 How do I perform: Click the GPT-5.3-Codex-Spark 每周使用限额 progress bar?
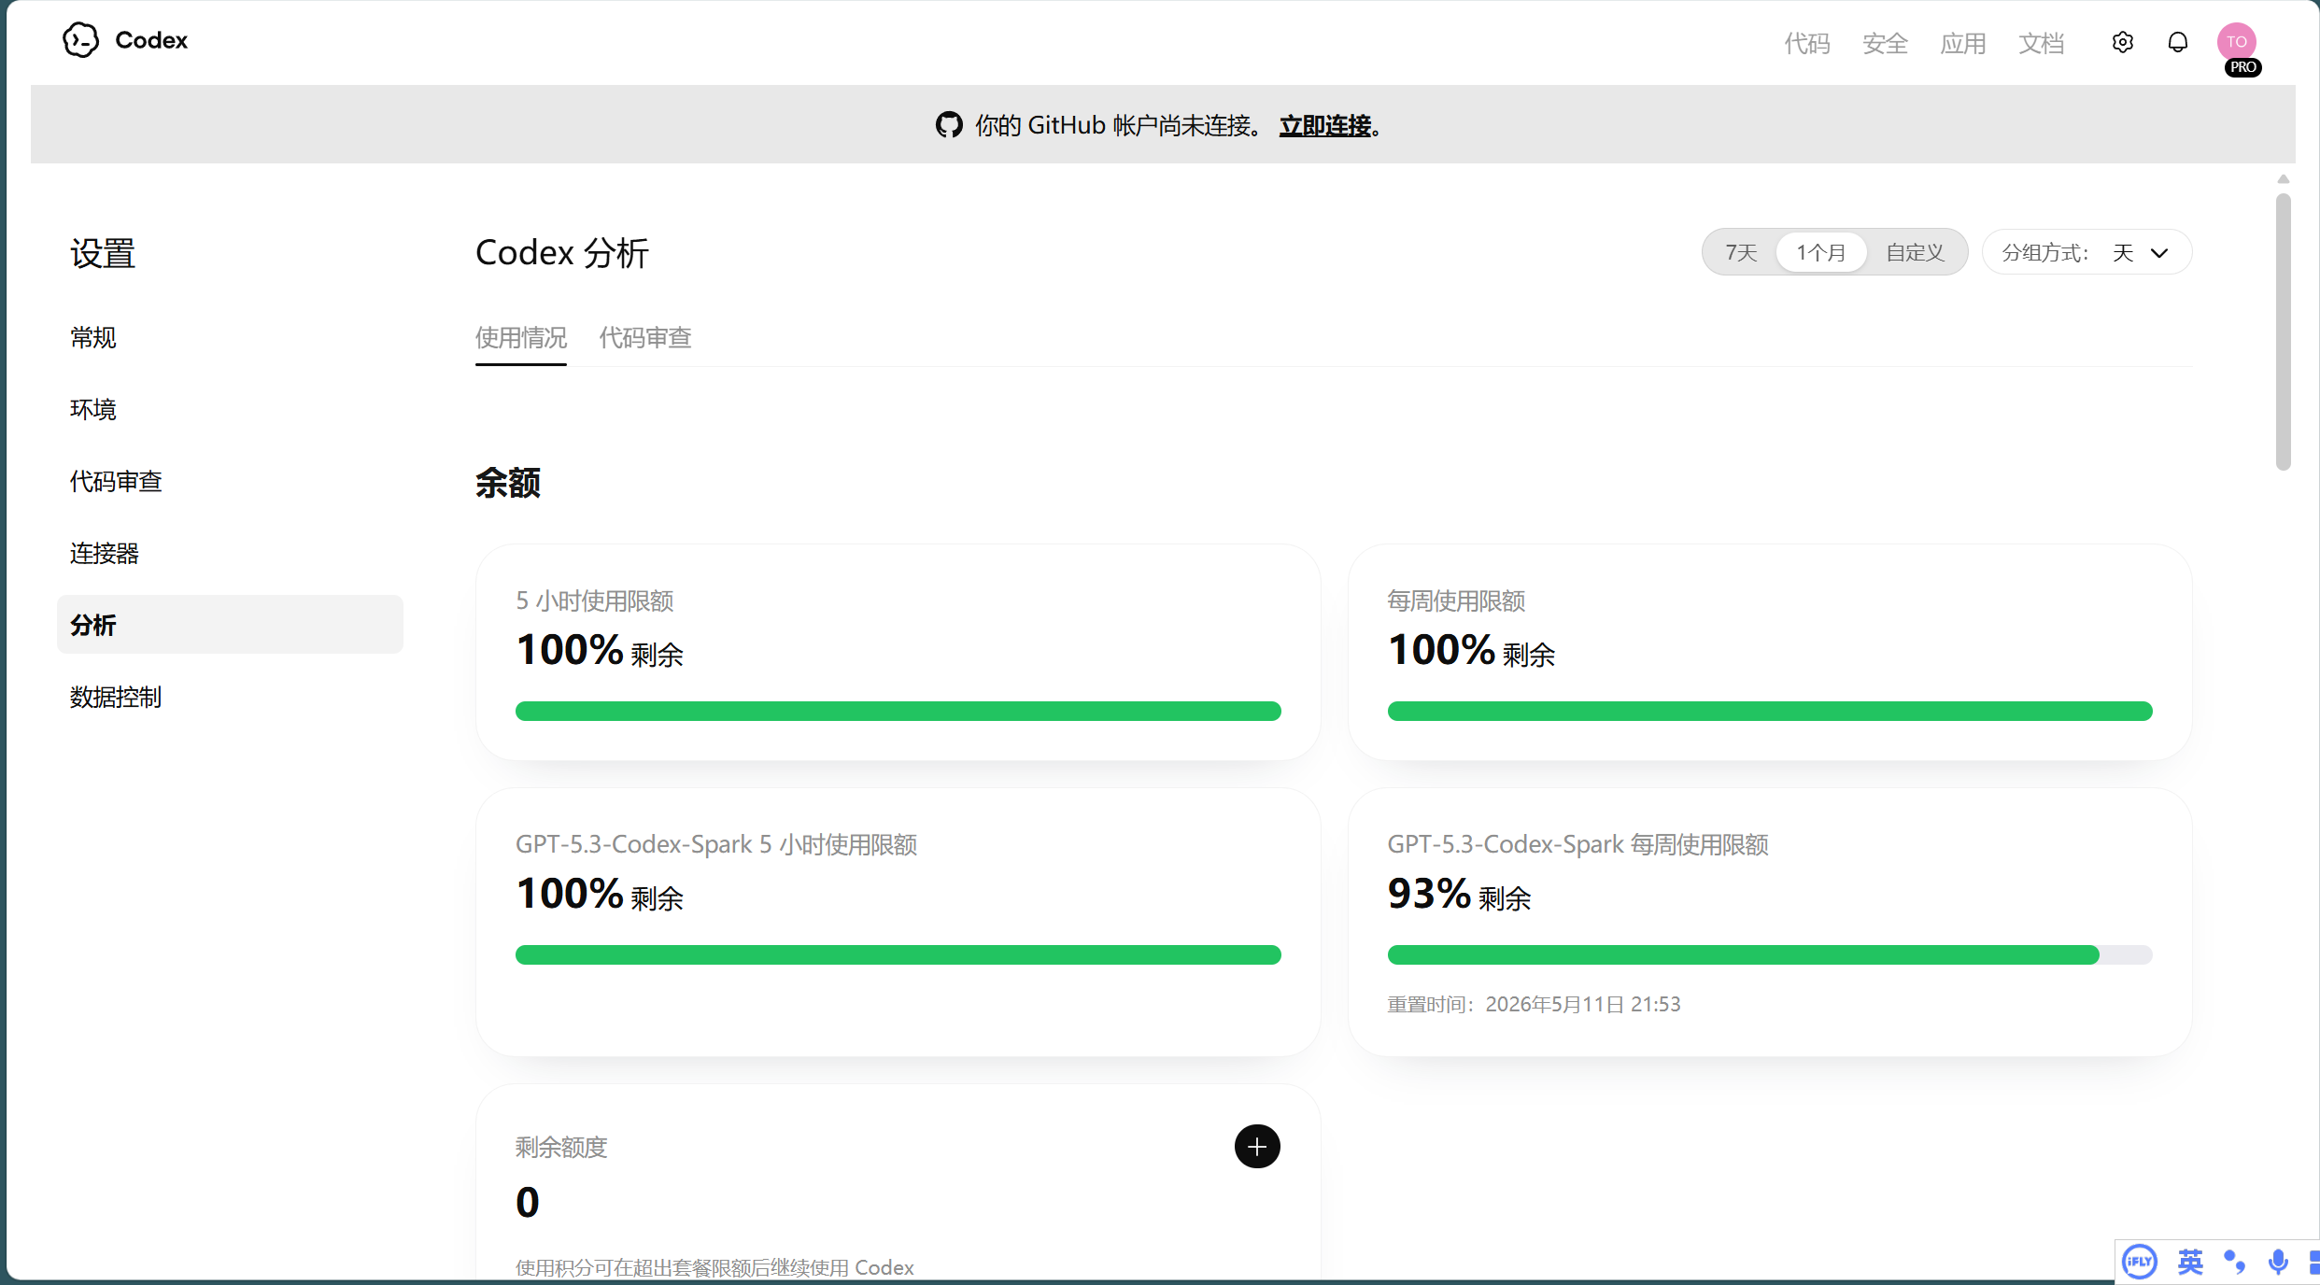point(1770,954)
